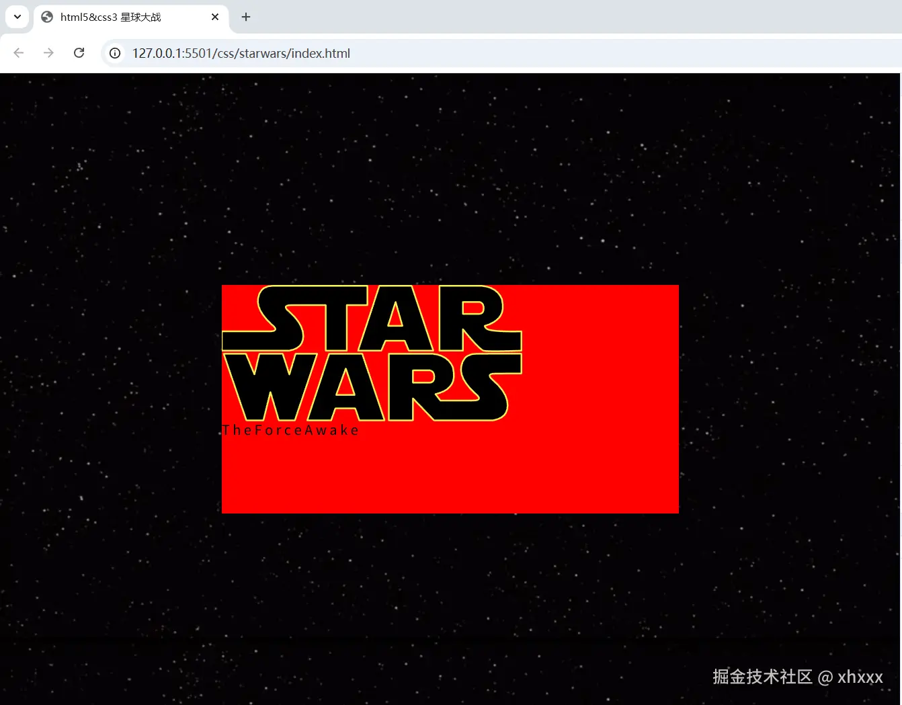Go forward to the next page

coord(48,53)
